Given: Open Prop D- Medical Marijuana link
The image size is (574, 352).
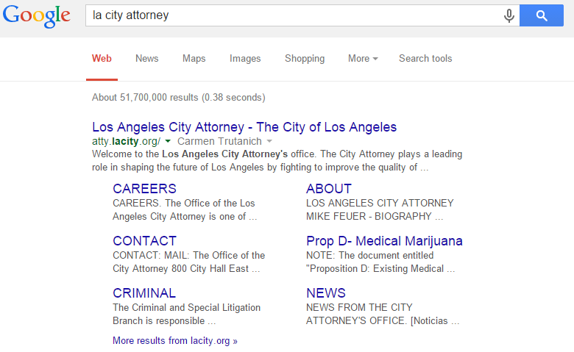Looking at the screenshot, I should point(384,241).
